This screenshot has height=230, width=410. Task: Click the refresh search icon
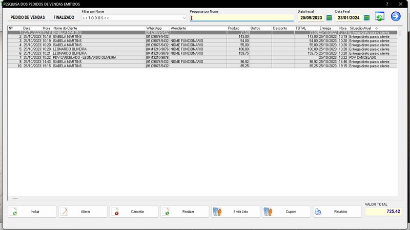pyautogui.click(x=379, y=16)
